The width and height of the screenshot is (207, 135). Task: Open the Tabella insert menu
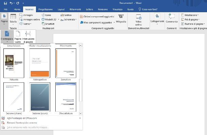[x=13, y=20]
